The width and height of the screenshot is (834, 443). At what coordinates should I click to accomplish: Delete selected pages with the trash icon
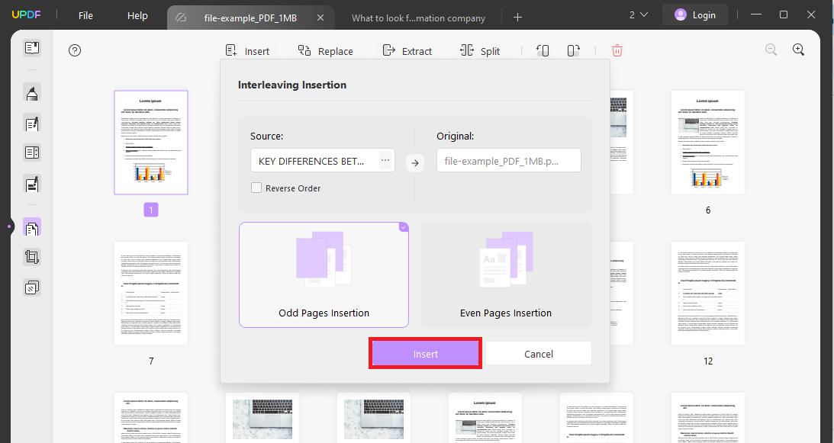617,50
